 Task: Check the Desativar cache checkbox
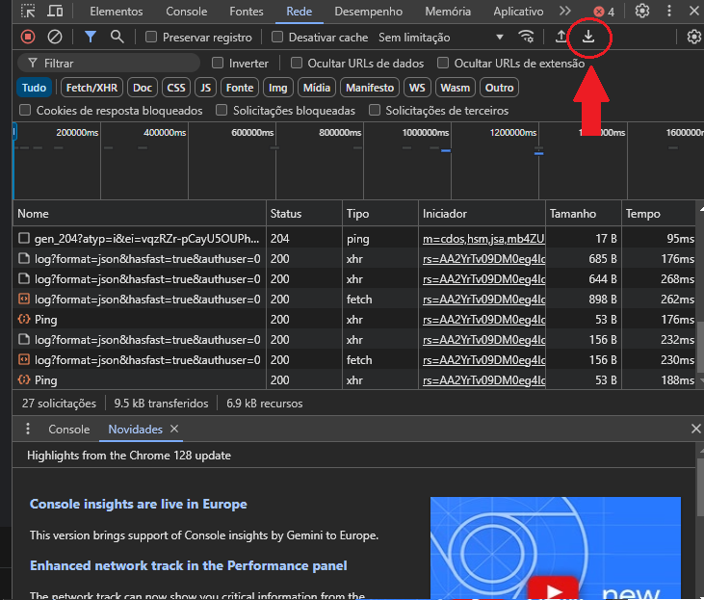[x=277, y=38]
